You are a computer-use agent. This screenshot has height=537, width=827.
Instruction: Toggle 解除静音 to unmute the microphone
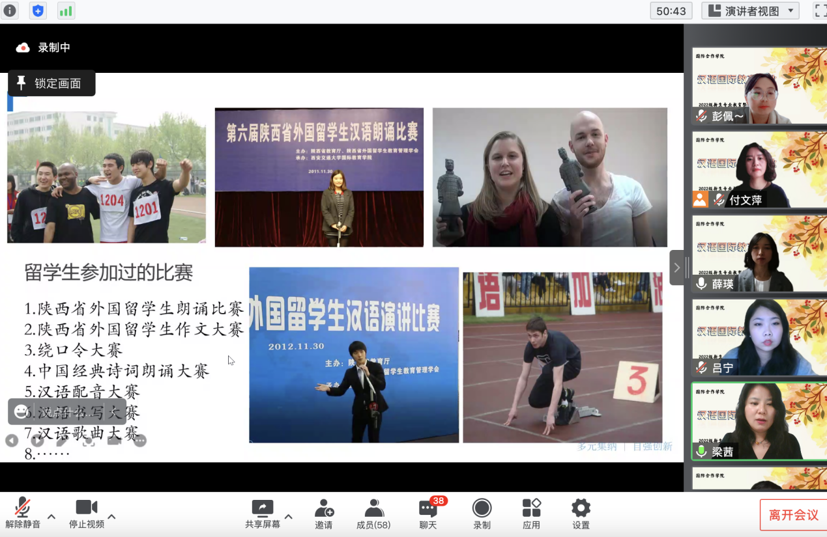(x=23, y=514)
